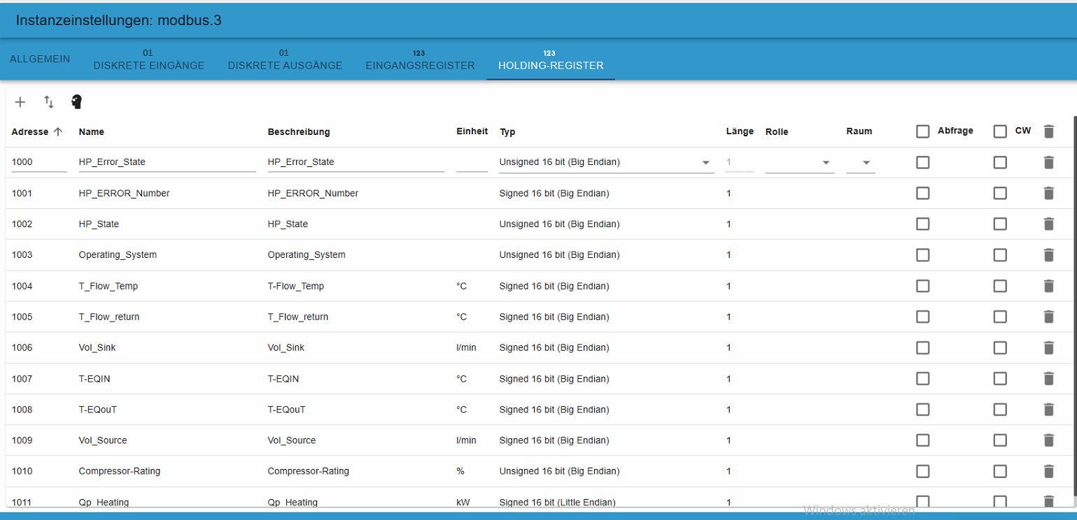Edit the Name field HP_Error_State
Screen dimensions: 1077x520
167,162
